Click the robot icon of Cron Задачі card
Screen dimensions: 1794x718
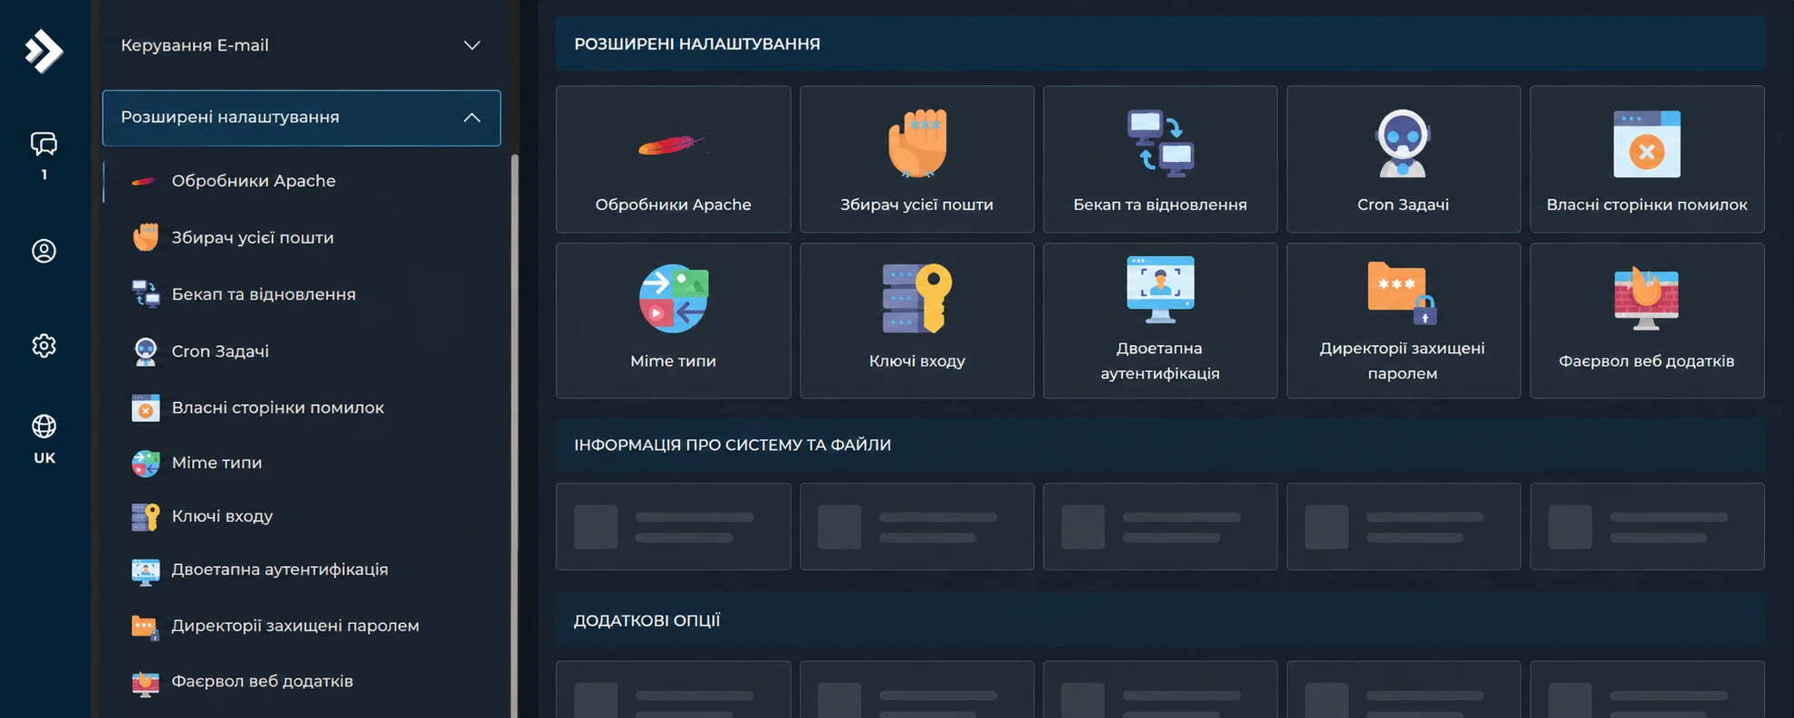pyautogui.click(x=1403, y=143)
